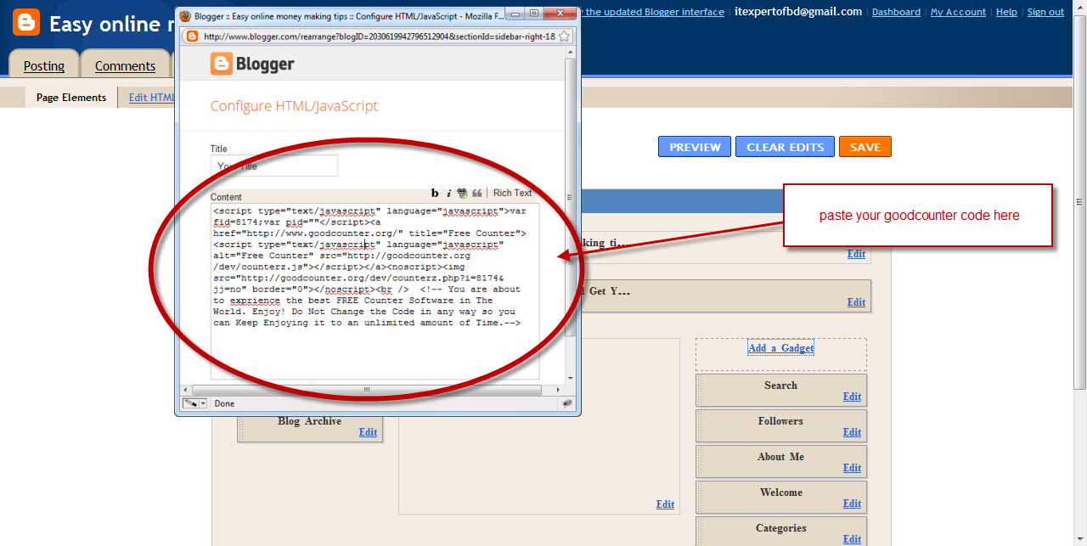Image resolution: width=1087 pixels, height=546 pixels.
Task: Click the Firefox icon in popup title bar
Action: pos(185,15)
